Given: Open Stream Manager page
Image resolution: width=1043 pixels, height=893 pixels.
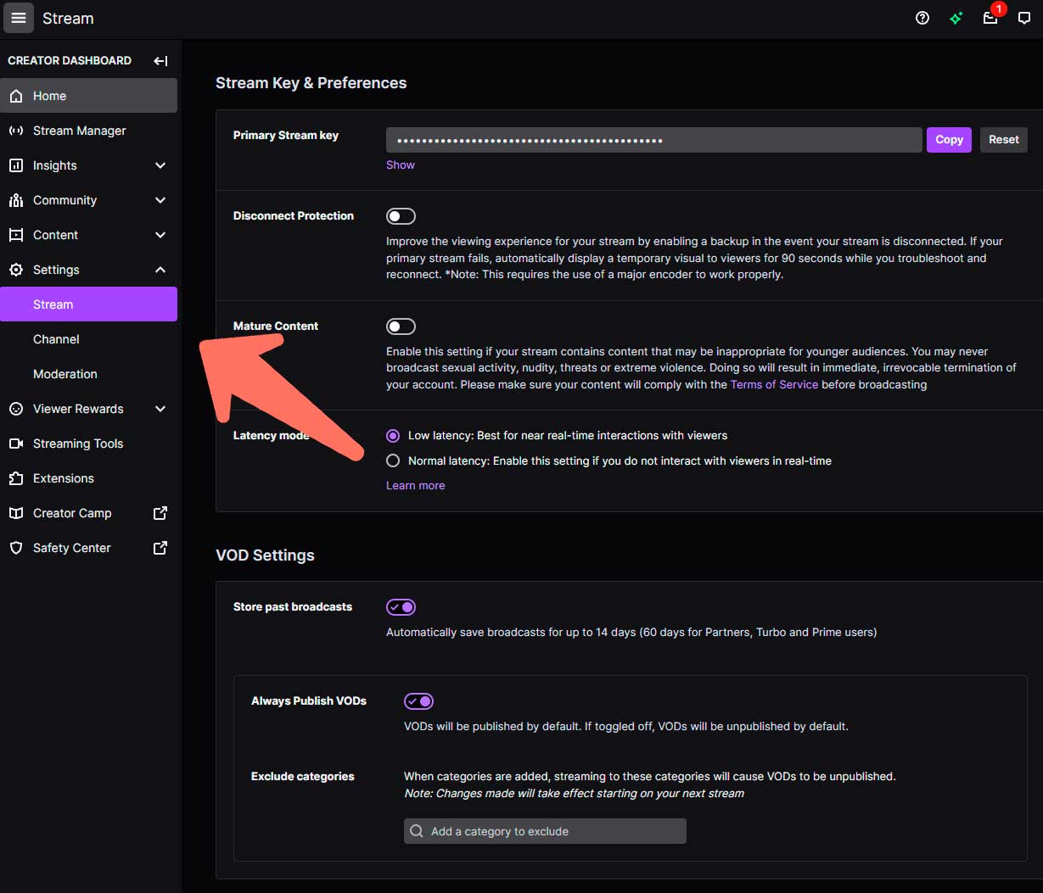Looking at the screenshot, I should click(x=89, y=131).
